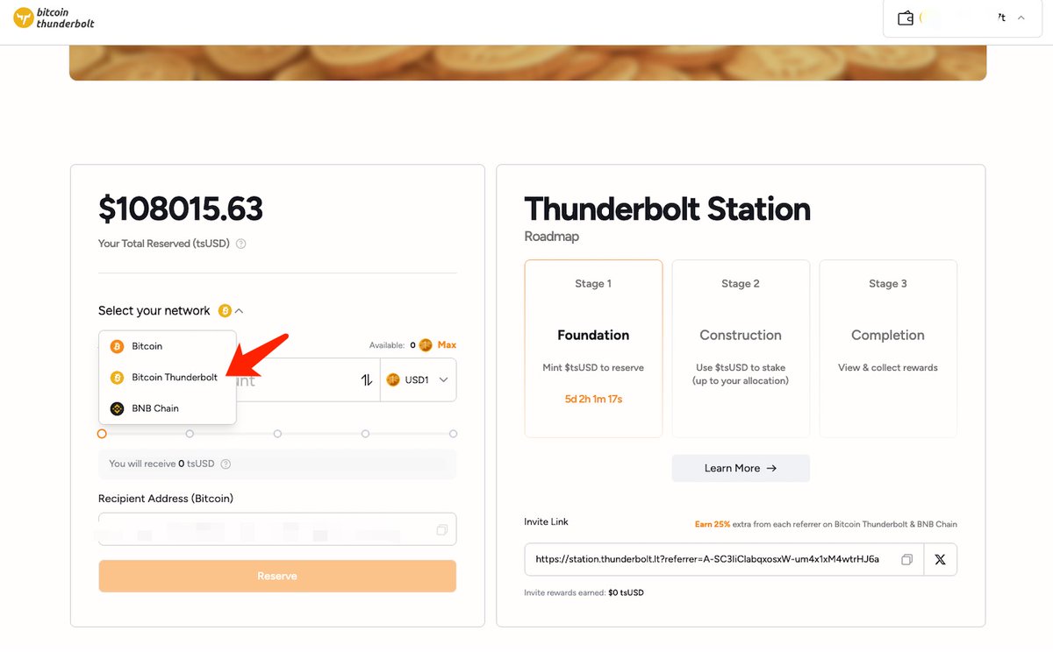1053x659 pixels.
Task: Open the Stage 2 Construction card
Action: tap(741, 349)
